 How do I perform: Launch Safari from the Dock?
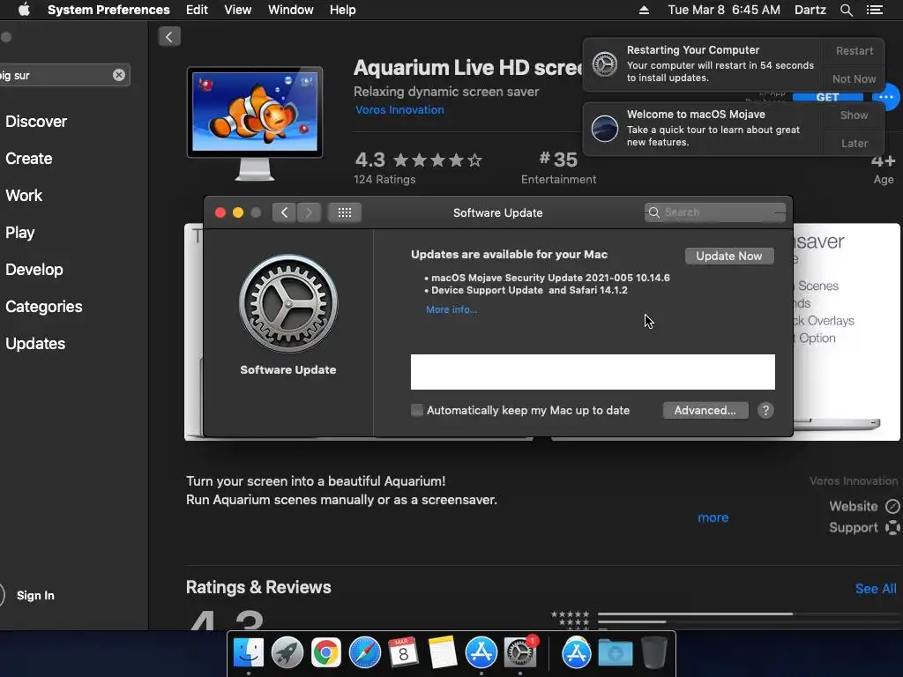(x=364, y=653)
